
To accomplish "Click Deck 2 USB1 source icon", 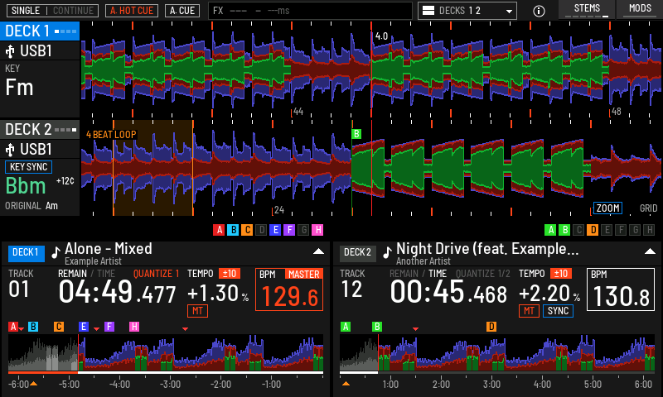I will (10, 150).
